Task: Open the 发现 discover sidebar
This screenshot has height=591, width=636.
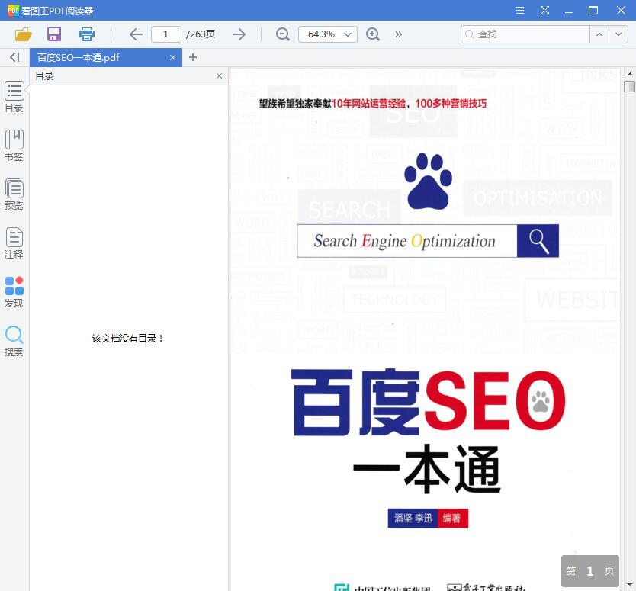Action: pos(14,292)
